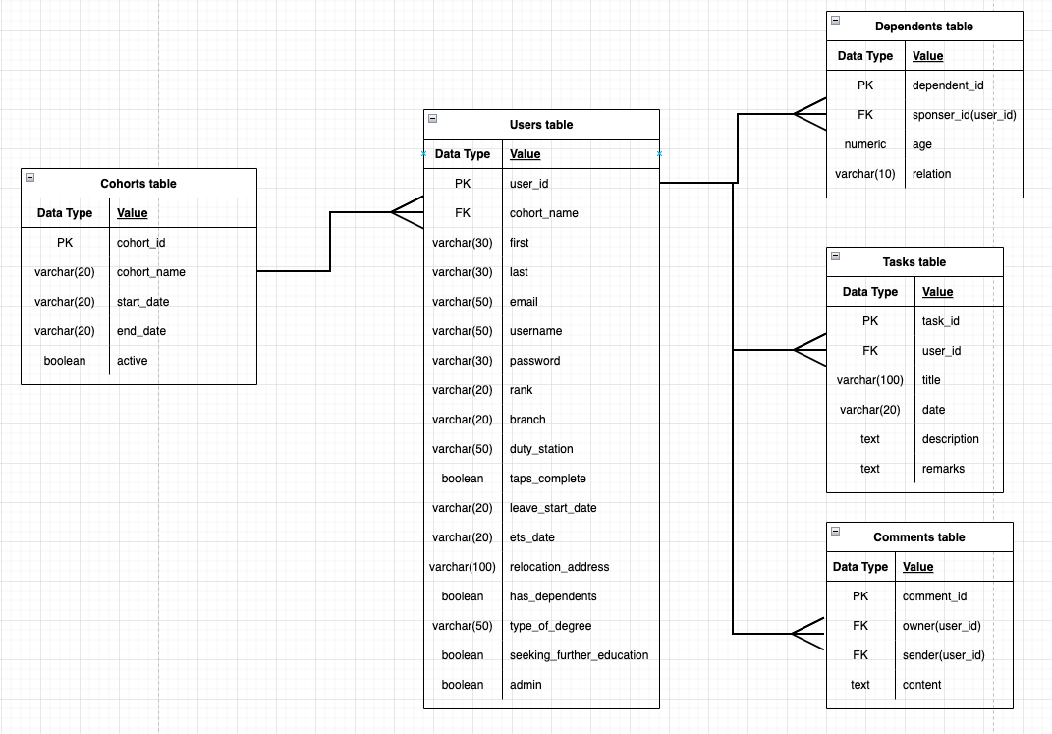Click the Cohorts table title header
Viewport: 1052px width, 734px height.
click(138, 184)
